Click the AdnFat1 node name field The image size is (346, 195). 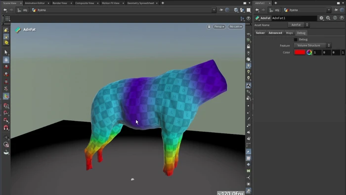tap(294, 18)
